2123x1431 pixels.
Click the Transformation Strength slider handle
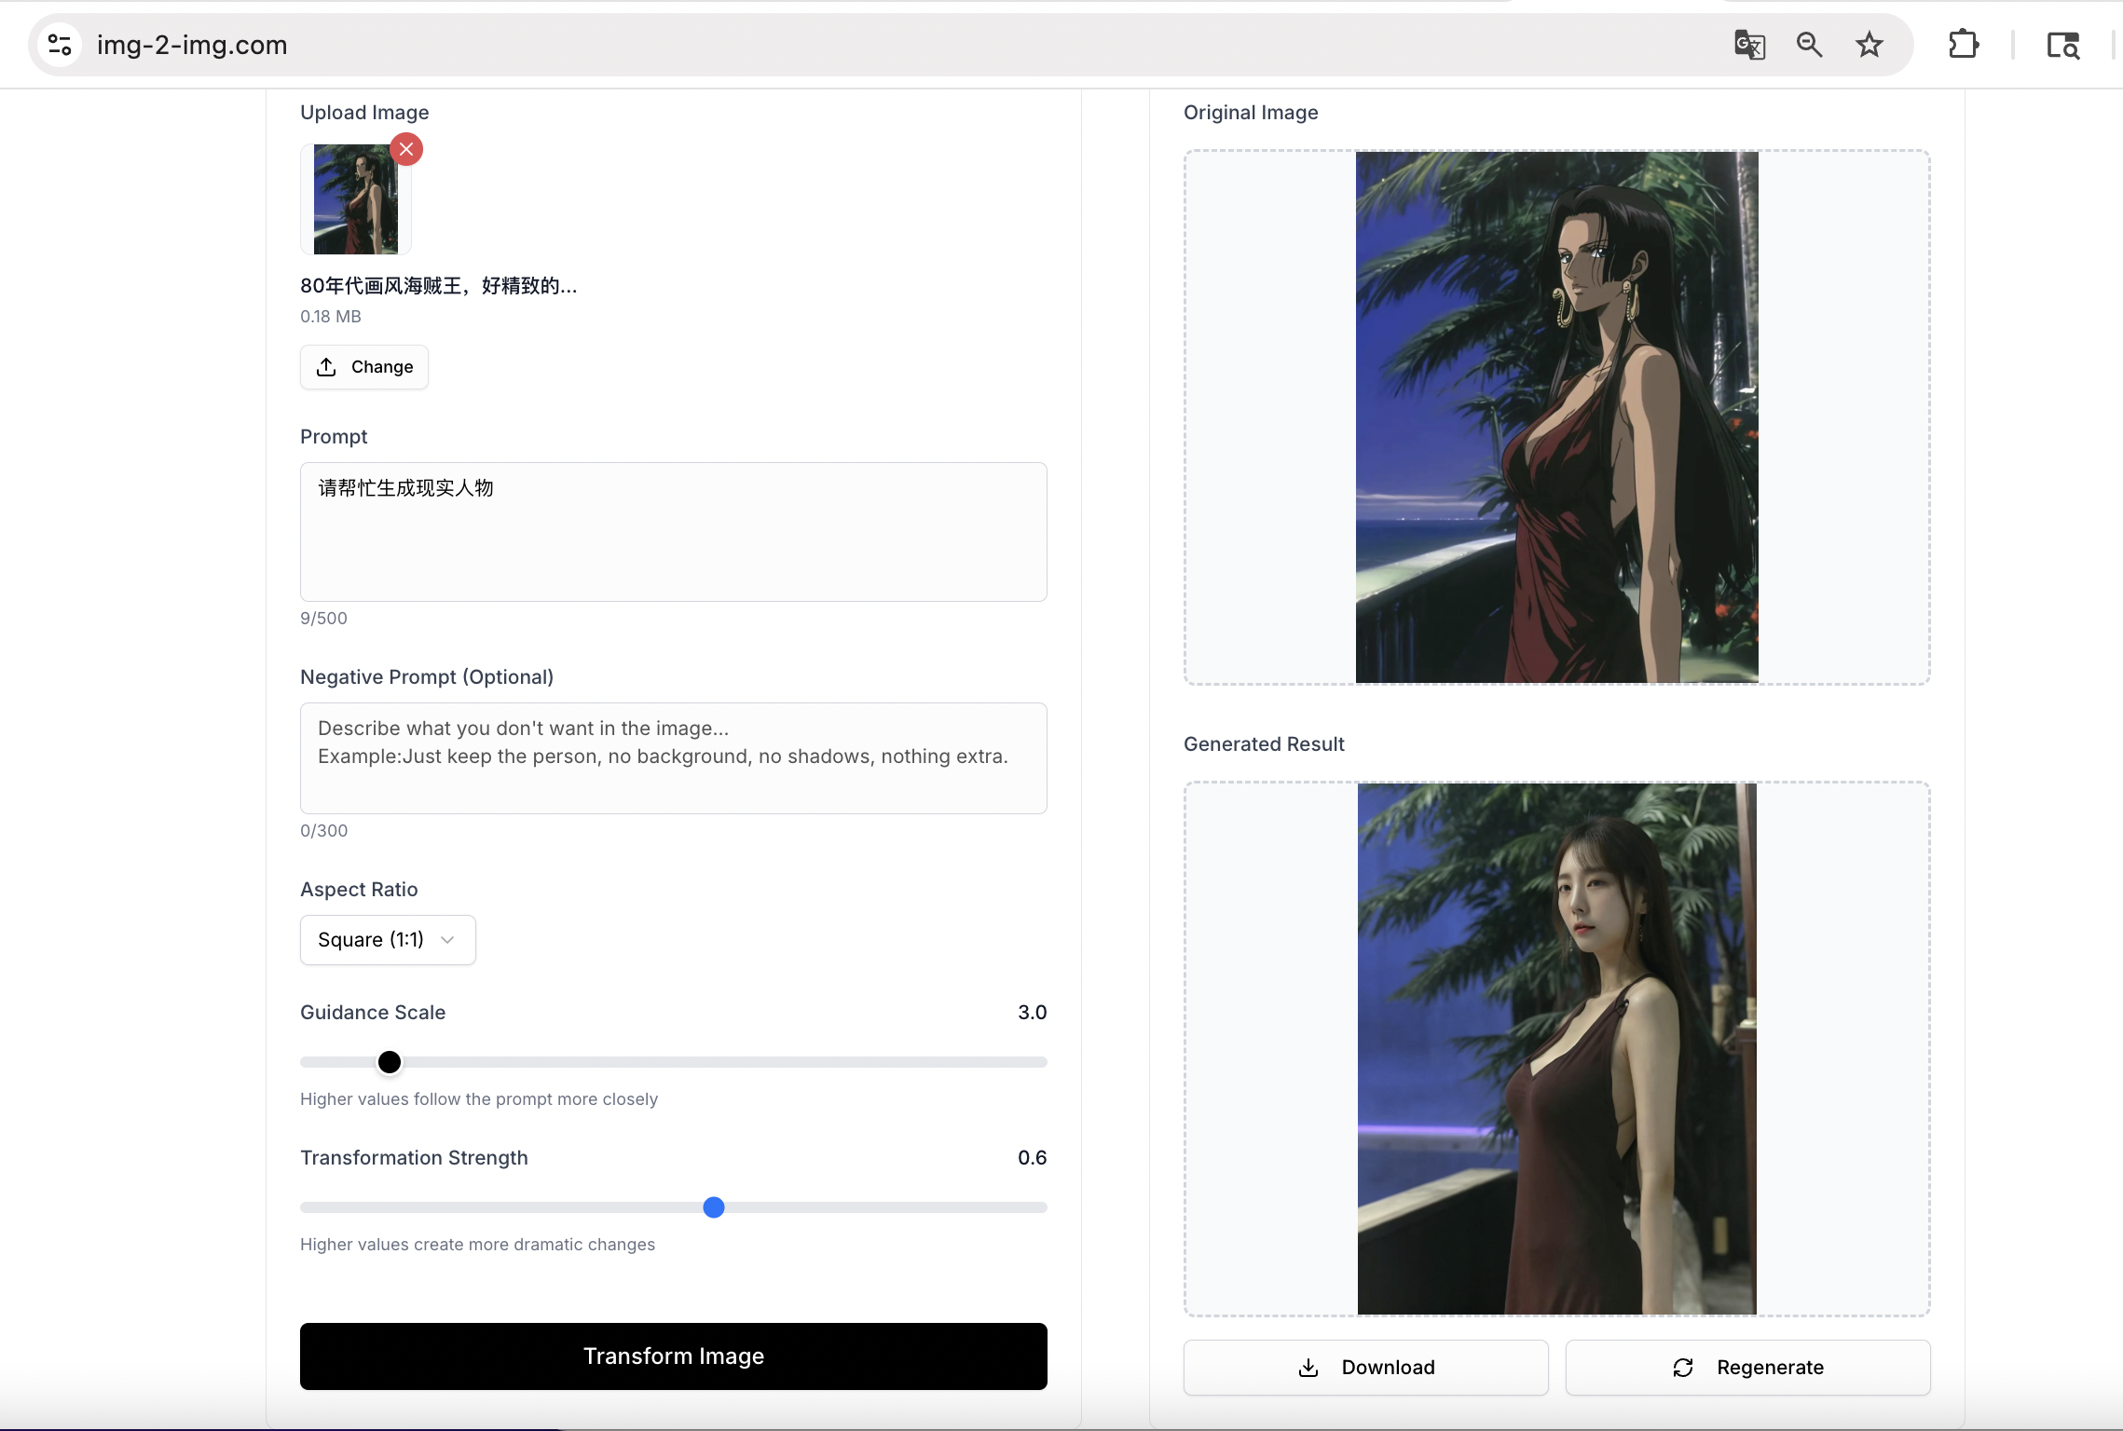point(714,1207)
